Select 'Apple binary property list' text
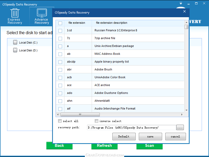Image resolution: width=209 pixels, height=157 pixels. (x=112, y=62)
